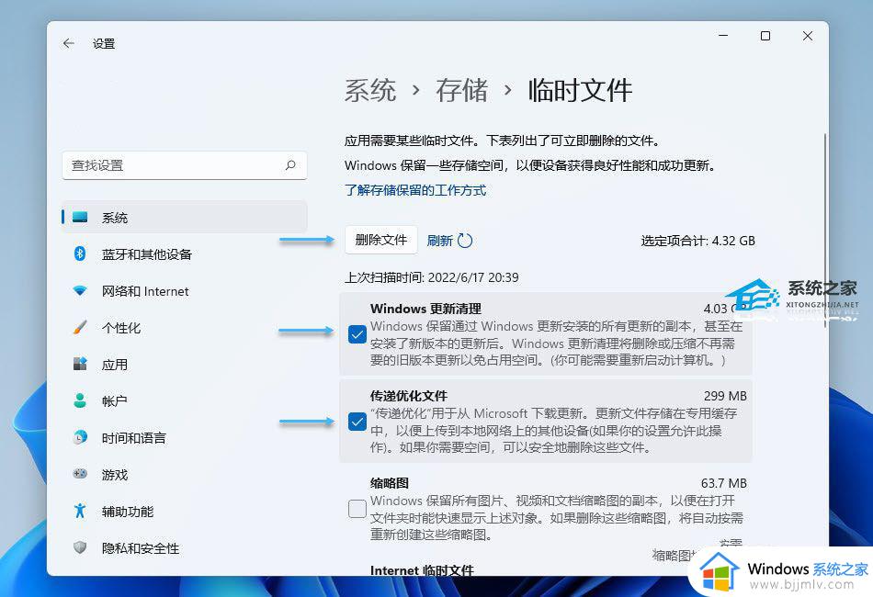This screenshot has width=873, height=597.
Task: Open 网络和 Internet settings
Action: (x=185, y=291)
